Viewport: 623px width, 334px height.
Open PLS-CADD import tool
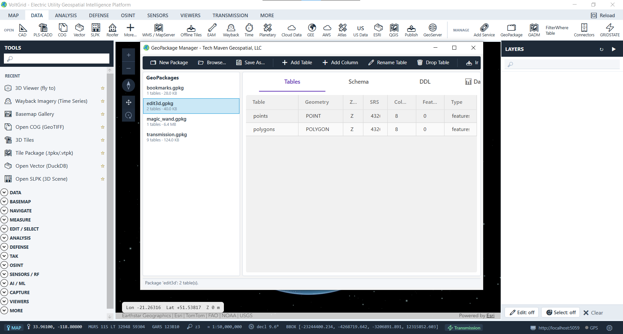point(43,30)
